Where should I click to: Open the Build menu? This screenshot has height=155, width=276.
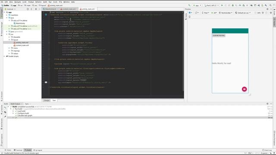click(x=45, y=2)
